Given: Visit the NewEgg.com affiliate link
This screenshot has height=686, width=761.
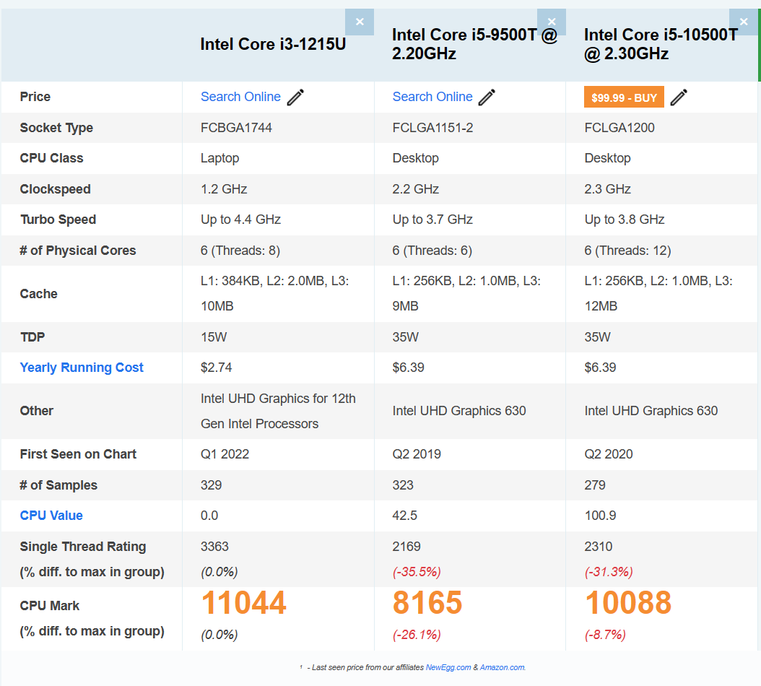Looking at the screenshot, I should [448, 667].
